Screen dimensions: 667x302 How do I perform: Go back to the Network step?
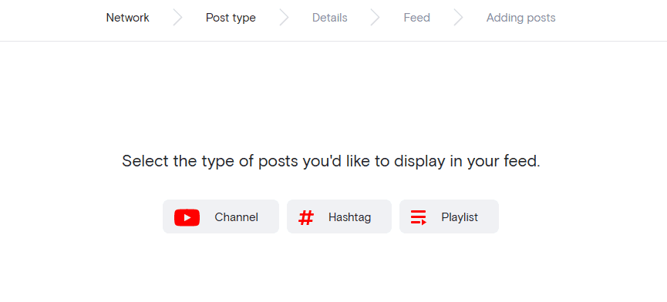pos(127,18)
